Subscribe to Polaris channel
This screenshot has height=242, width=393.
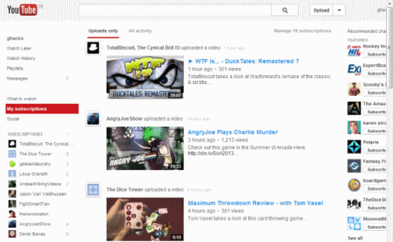(x=375, y=150)
